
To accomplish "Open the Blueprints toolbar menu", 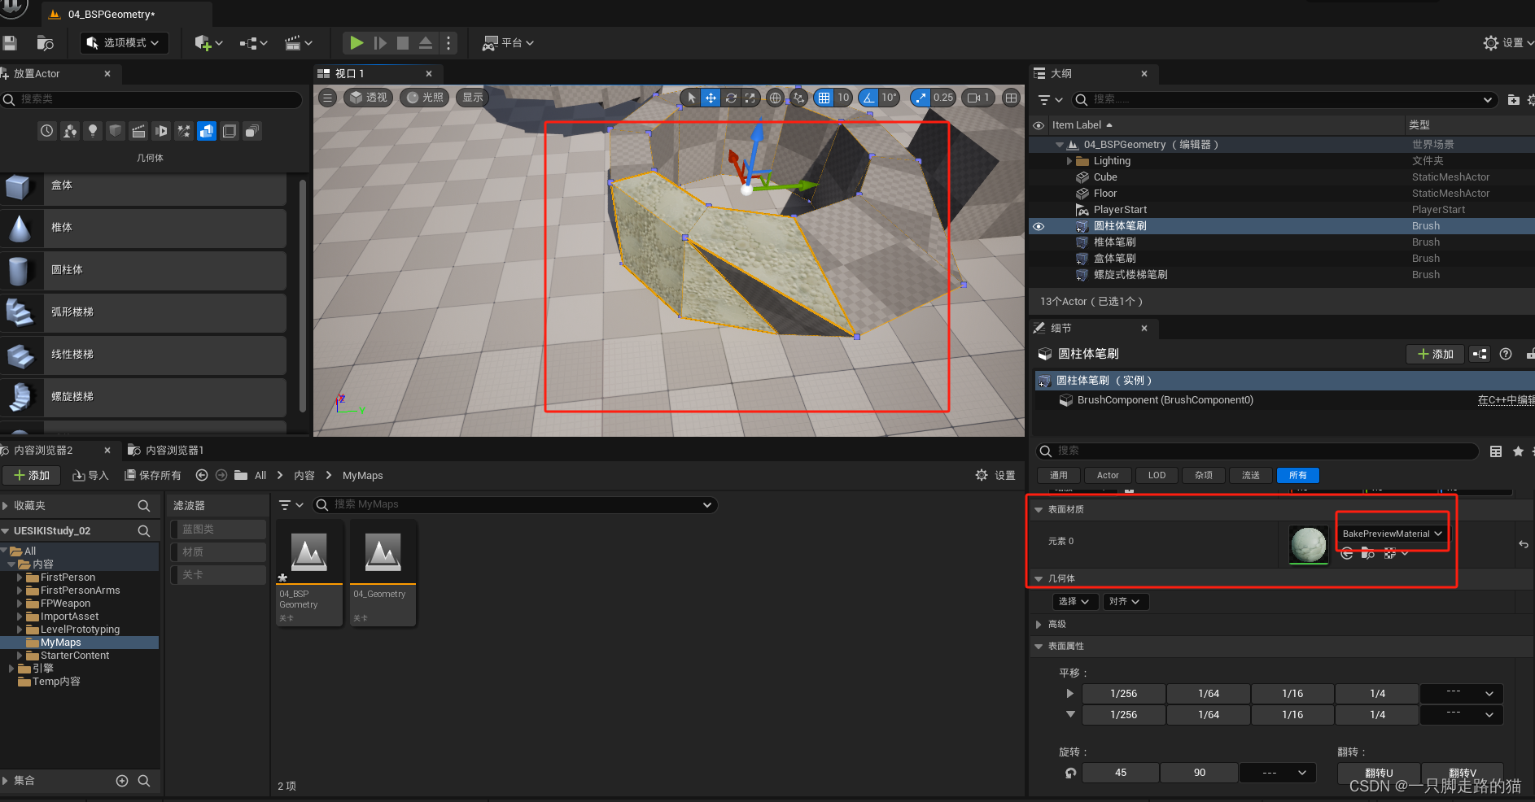I will coord(254,43).
